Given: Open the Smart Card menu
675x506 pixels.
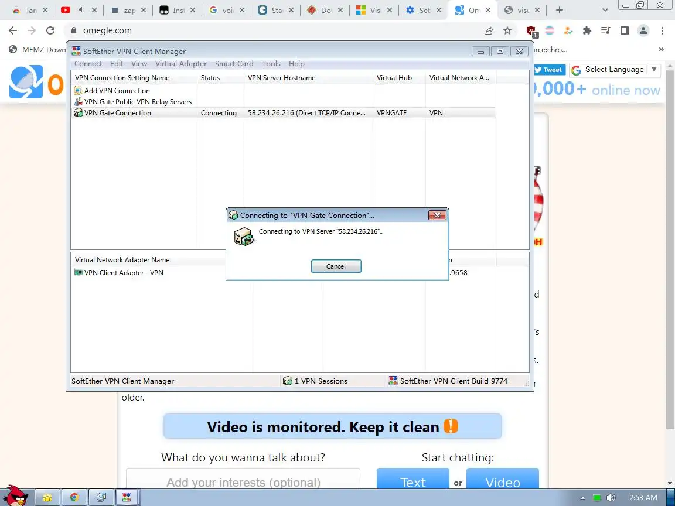Looking at the screenshot, I should [234, 64].
